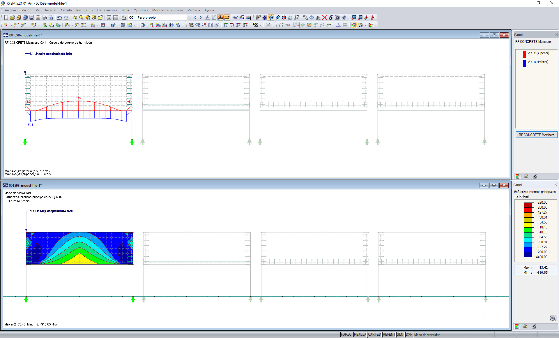Click the print icon
This screenshot has width=559, height=338.
tap(44, 17)
